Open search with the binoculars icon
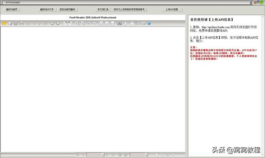The height and width of the screenshot is (158, 265). (120, 24)
